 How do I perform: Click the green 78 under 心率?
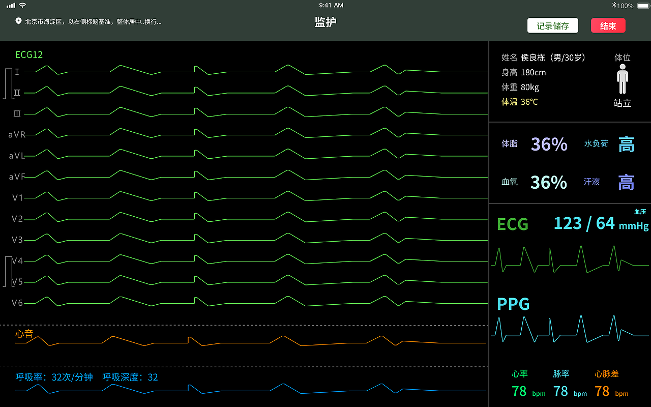[519, 391]
